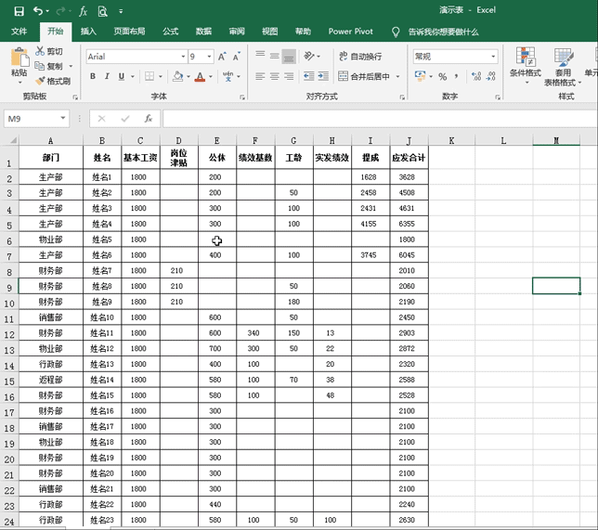Click the fill color paint bucket icon
The height and width of the screenshot is (530, 598).
click(177, 76)
